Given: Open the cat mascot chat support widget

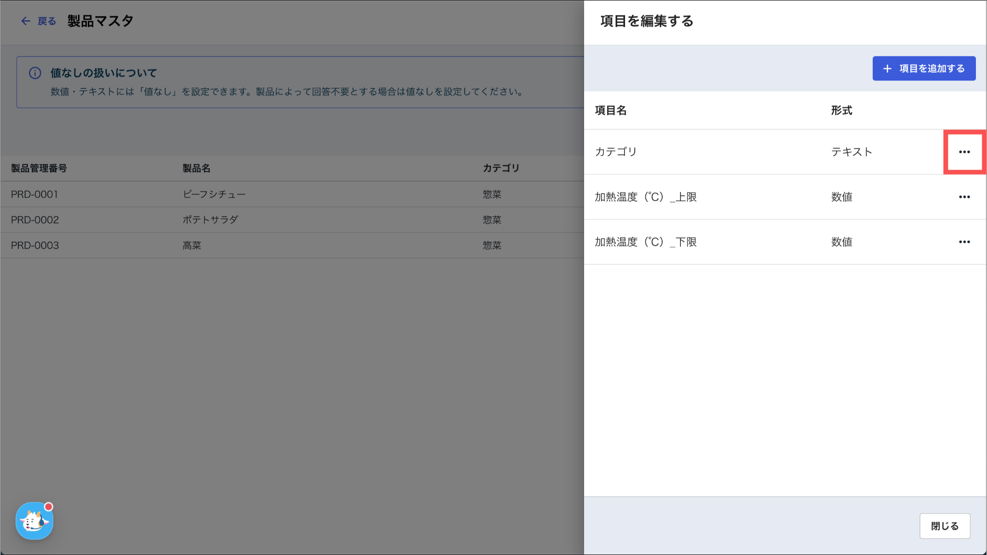Looking at the screenshot, I should (34, 521).
